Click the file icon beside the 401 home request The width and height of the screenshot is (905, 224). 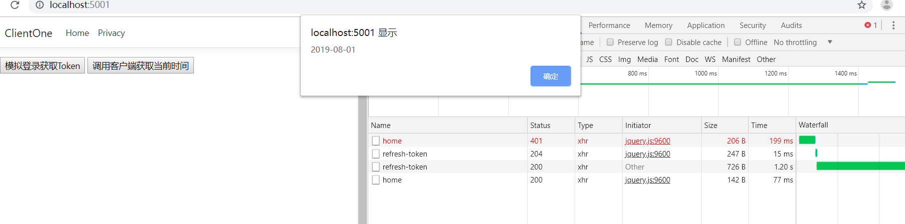coord(376,141)
